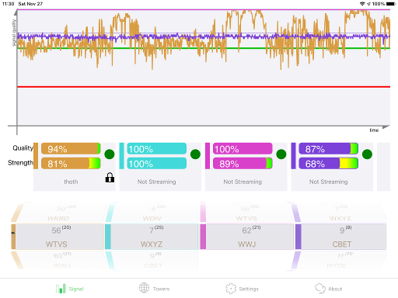Tap the About speech bubble icon
This screenshot has height=298, width=398.
tap(320, 288)
